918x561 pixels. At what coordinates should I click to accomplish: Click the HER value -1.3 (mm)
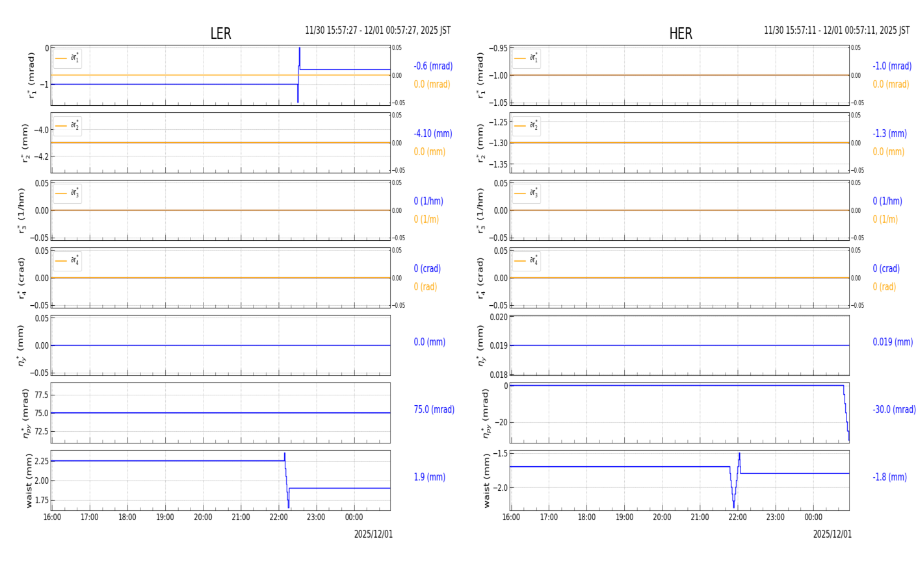pos(889,134)
